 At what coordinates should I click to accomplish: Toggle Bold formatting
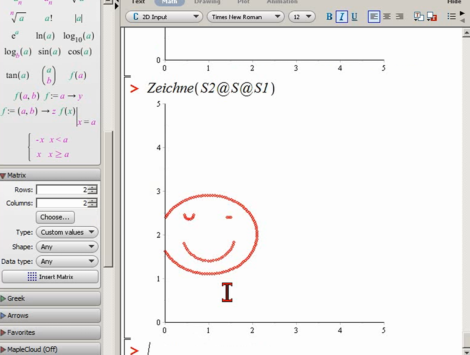pyautogui.click(x=329, y=17)
